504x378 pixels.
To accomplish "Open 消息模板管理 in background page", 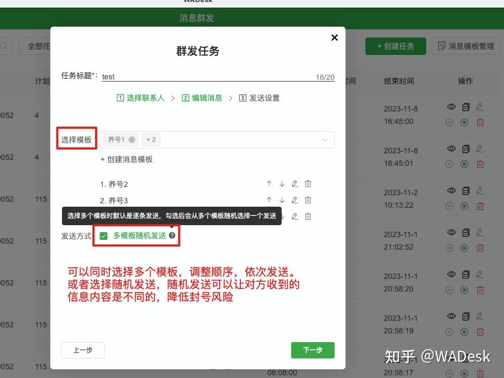I will tap(466, 46).
